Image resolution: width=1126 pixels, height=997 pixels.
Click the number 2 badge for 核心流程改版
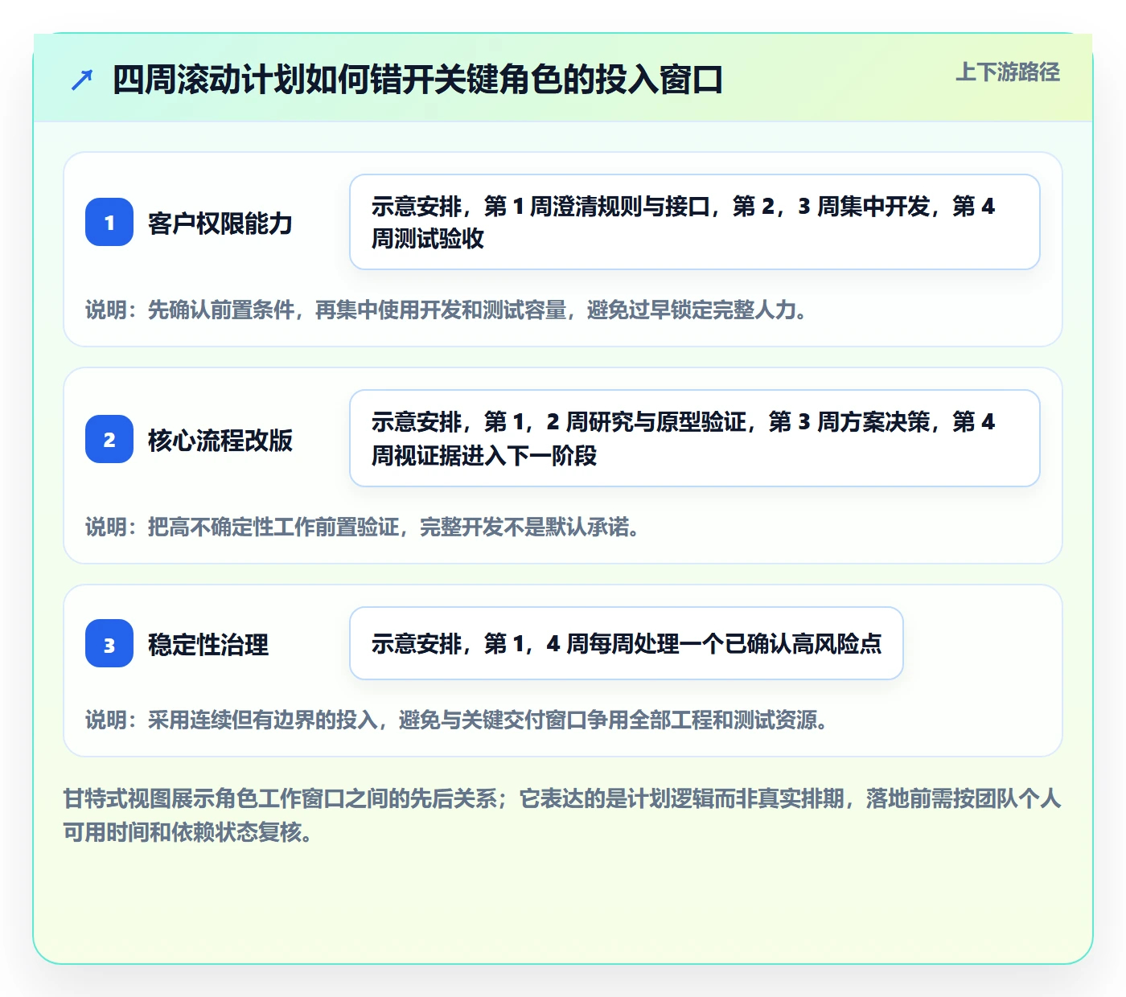click(x=109, y=439)
